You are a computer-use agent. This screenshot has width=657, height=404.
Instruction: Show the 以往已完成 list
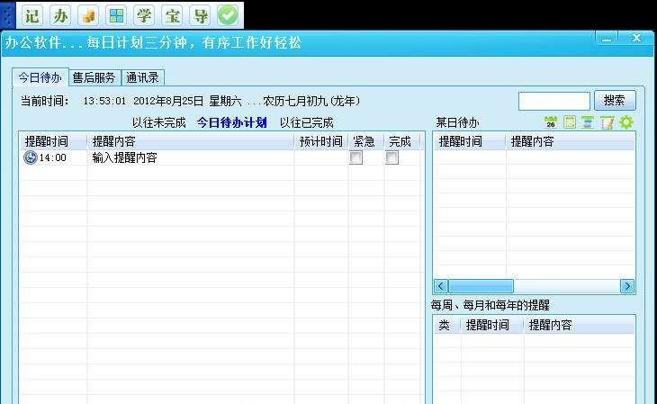click(x=306, y=122)
